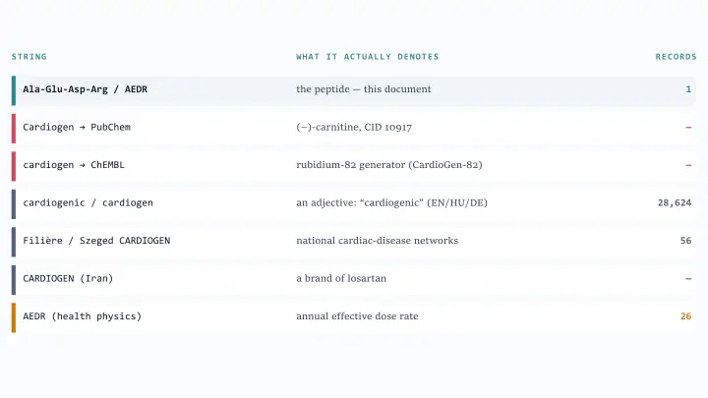Screen dimensions: 708x398
Task: Select the Ala-Glu-Asp-Arg / AEDR row
Action: [354, 90]
